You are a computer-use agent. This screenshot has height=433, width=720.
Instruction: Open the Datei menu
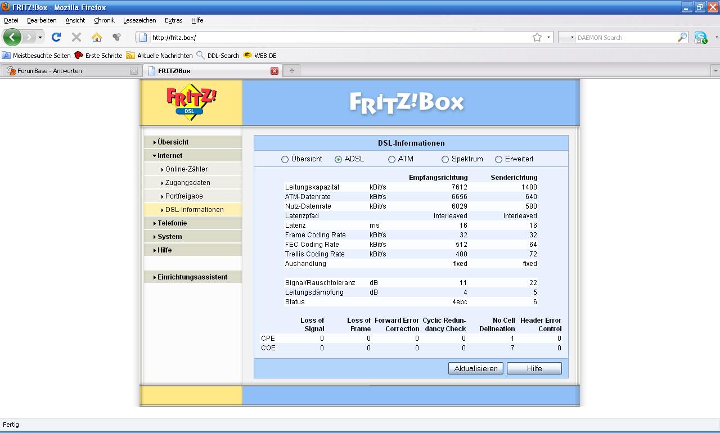(x=11, y=20)
